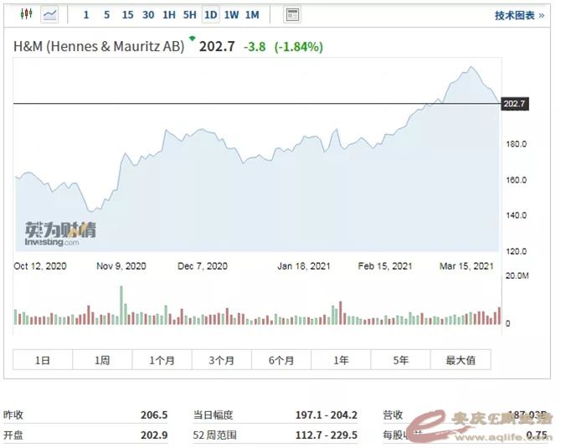
Task: Select the 1D interval button
Action: 210,14
